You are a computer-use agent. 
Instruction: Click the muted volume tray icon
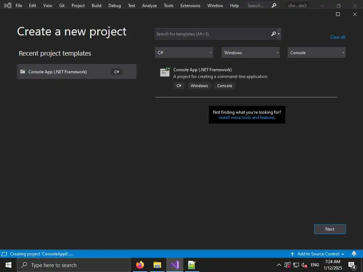[304, 265]
